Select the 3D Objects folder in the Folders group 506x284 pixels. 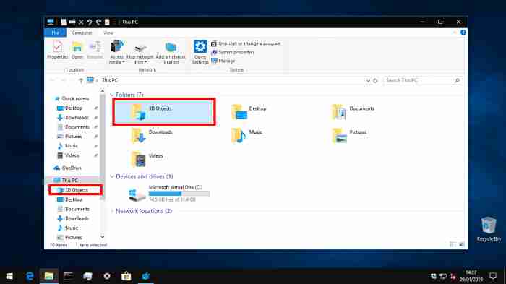tap(164, 112)
